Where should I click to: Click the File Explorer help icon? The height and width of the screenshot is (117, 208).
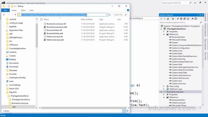click(x=128, y=10)
